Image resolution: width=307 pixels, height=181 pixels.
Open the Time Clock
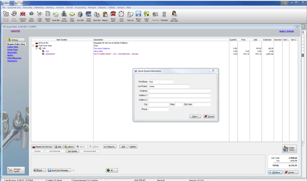coord(121,14)
